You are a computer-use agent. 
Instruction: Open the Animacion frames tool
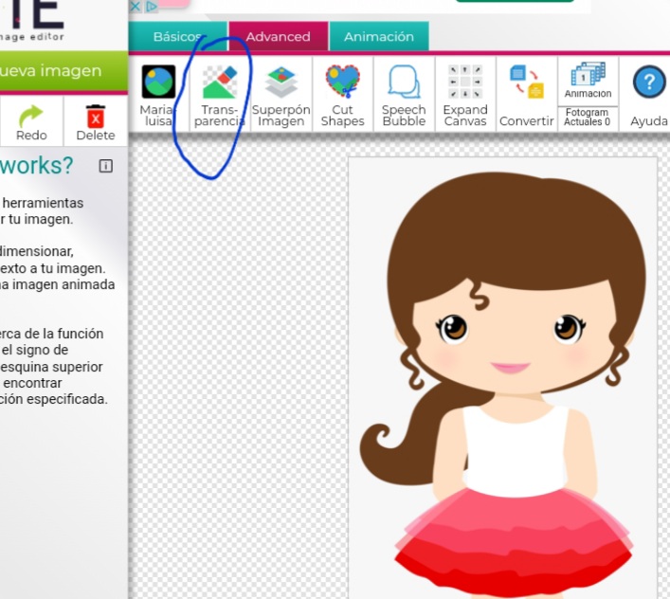(x=588, y=82)
